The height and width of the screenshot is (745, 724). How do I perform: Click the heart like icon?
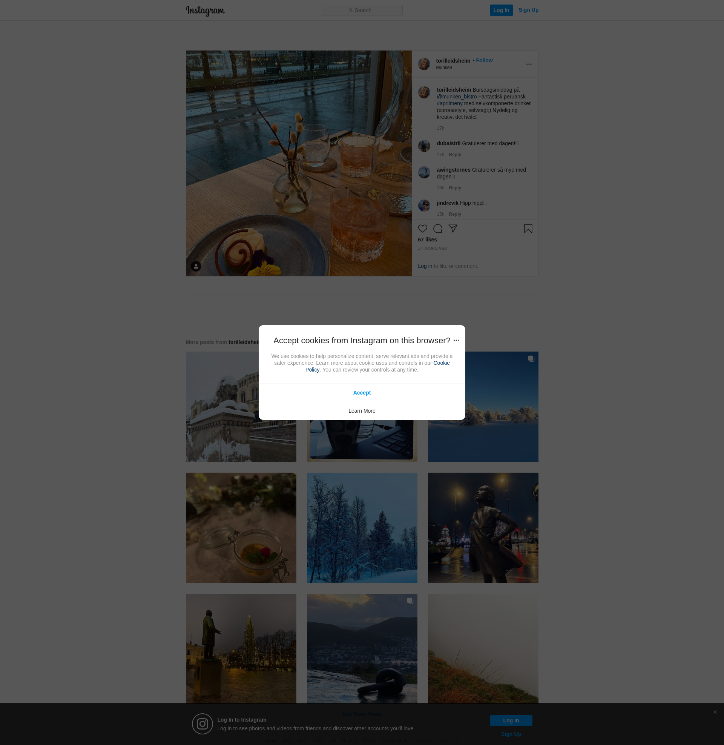[422, 229]
